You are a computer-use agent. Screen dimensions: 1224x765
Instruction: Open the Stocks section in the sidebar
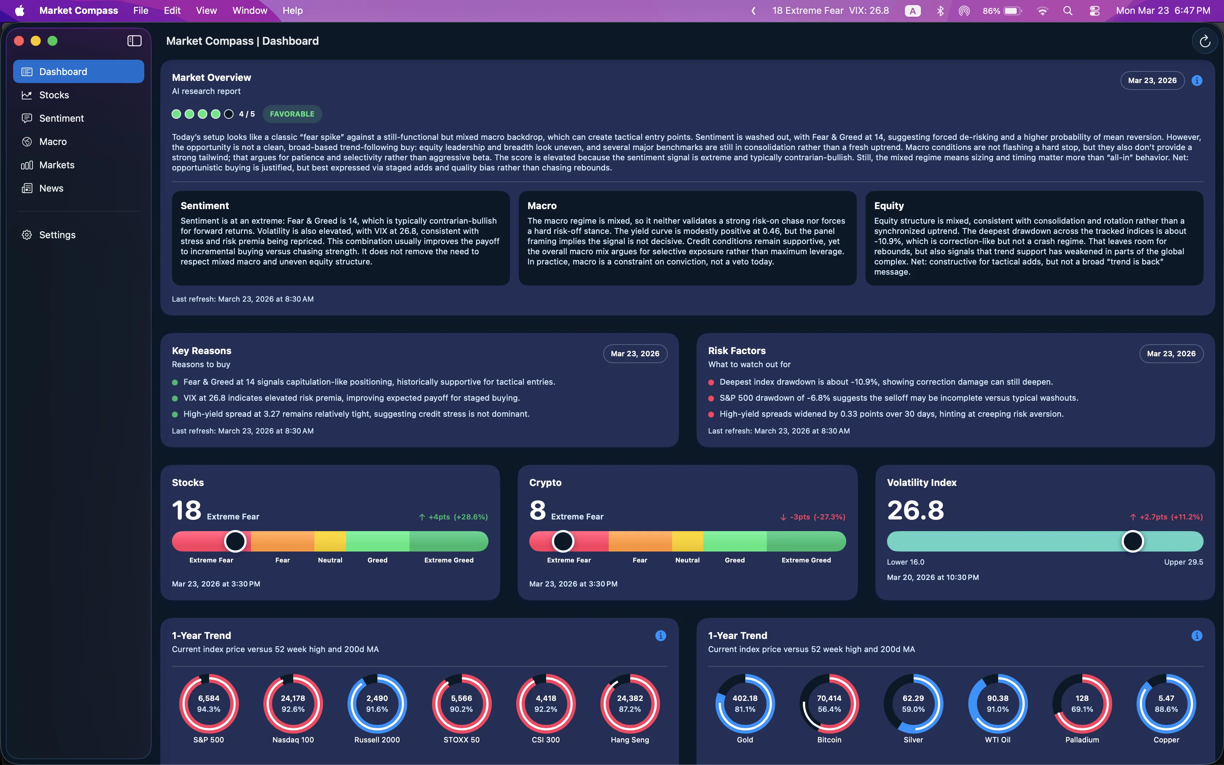54,95
